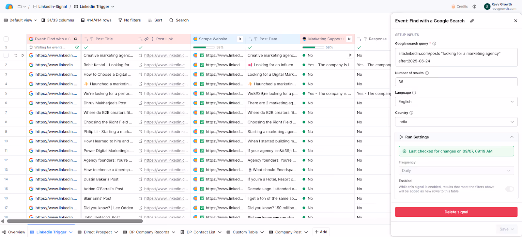
Task: Open Post Link for Dhruv Mukherjee's Post
Action: 166,103
